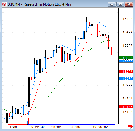Click the chart application icon in title bar
Viewport: 135px width, 131px height.
4,4
